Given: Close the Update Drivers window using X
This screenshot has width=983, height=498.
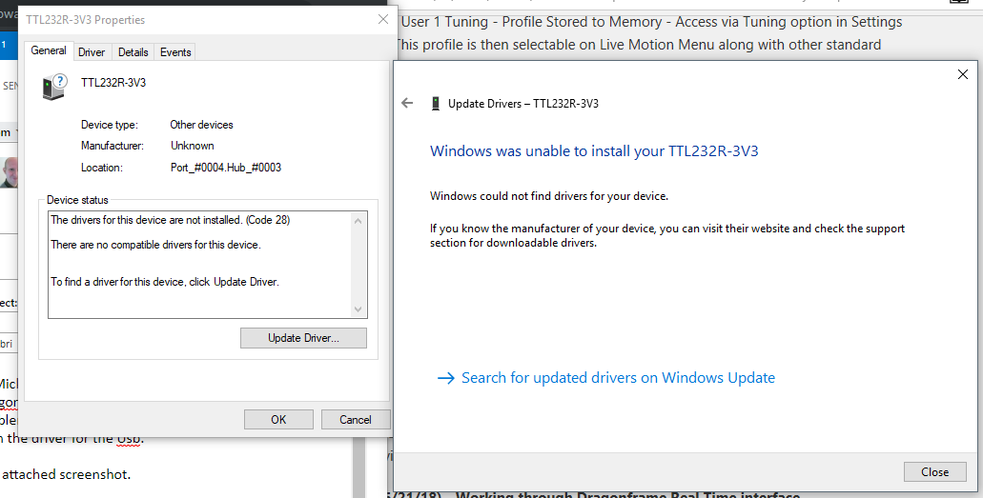Looking at the screenshot, I should [x=962, y=74].
